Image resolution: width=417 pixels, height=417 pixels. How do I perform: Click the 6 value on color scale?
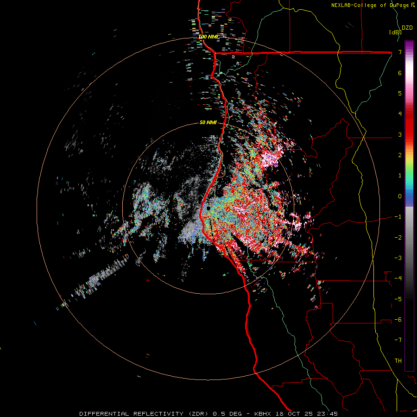[400, 73]
